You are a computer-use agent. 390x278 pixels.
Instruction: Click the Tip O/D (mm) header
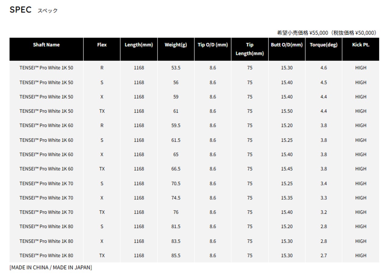213,45
